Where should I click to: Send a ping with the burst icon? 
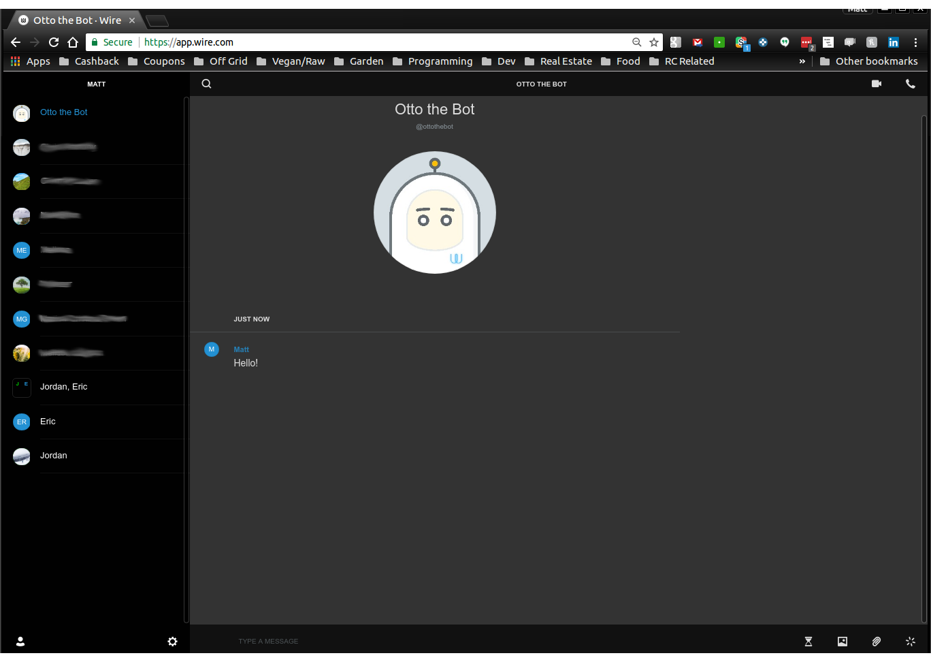(911, 641)
